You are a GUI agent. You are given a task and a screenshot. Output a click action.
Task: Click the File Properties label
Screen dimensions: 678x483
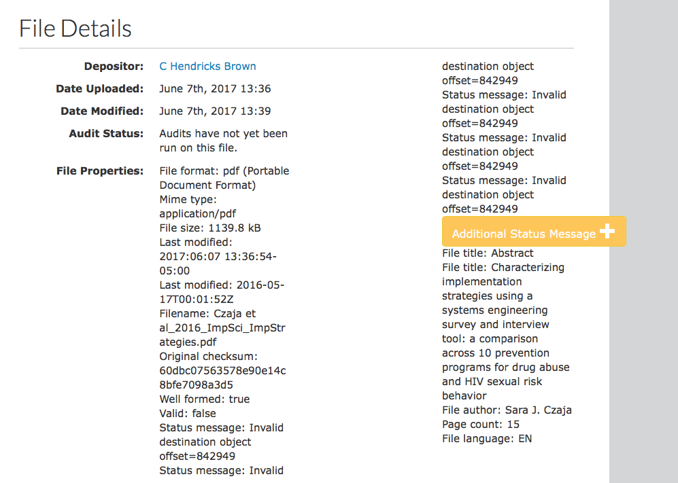100,171
